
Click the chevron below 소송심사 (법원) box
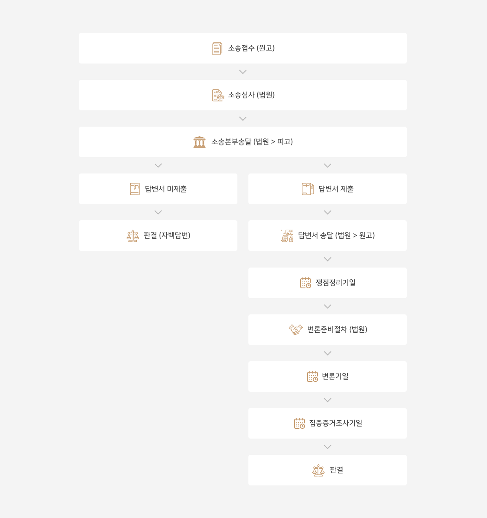(x=243, y=119)
